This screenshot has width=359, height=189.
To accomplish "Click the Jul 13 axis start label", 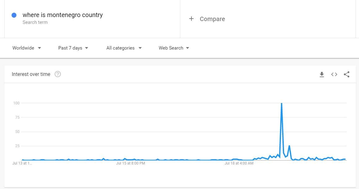I will click(22, 163).
